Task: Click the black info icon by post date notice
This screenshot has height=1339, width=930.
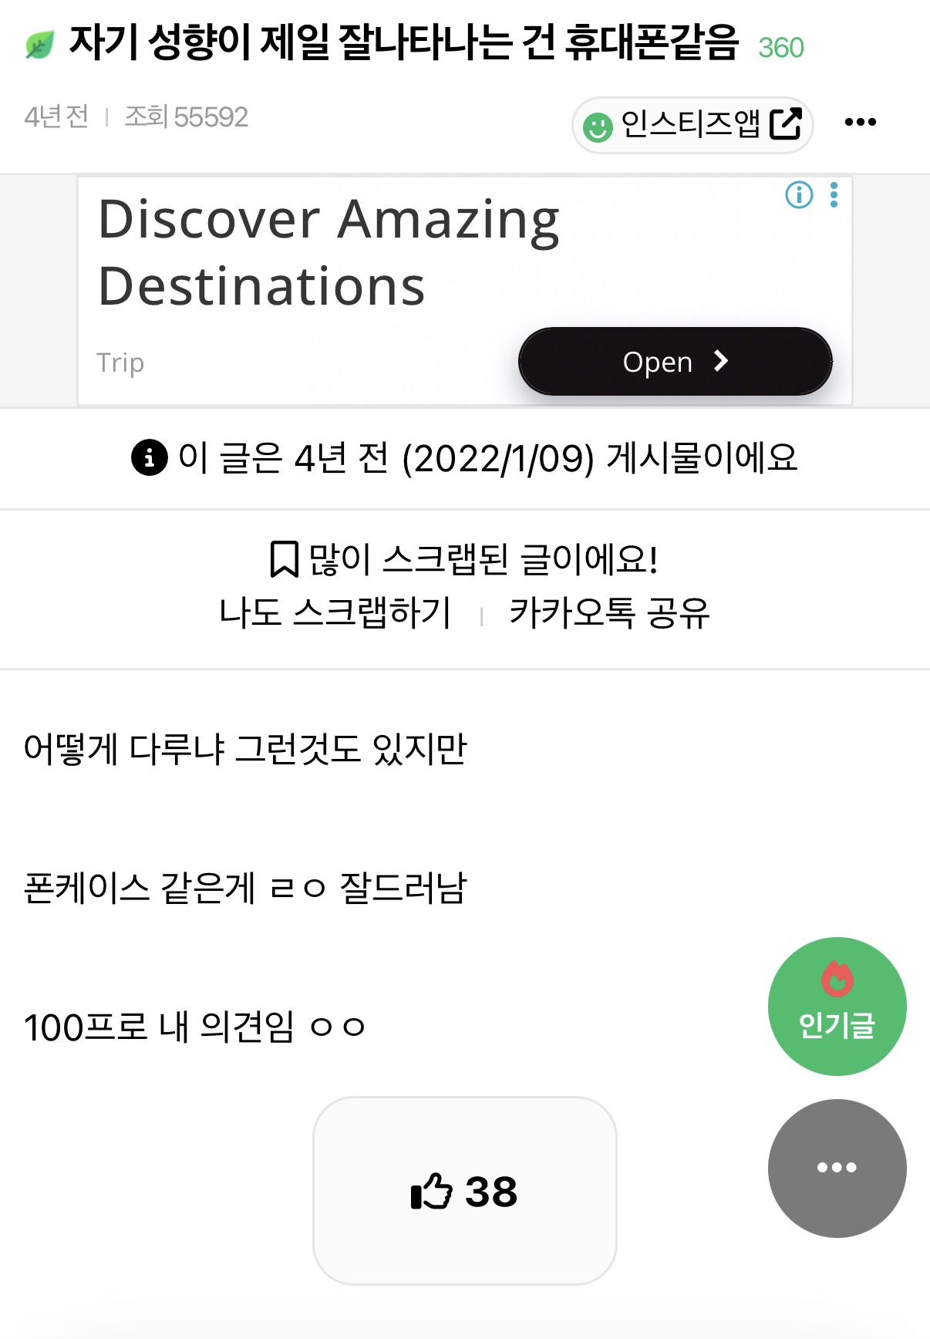Action: click(x=150, y=458)
